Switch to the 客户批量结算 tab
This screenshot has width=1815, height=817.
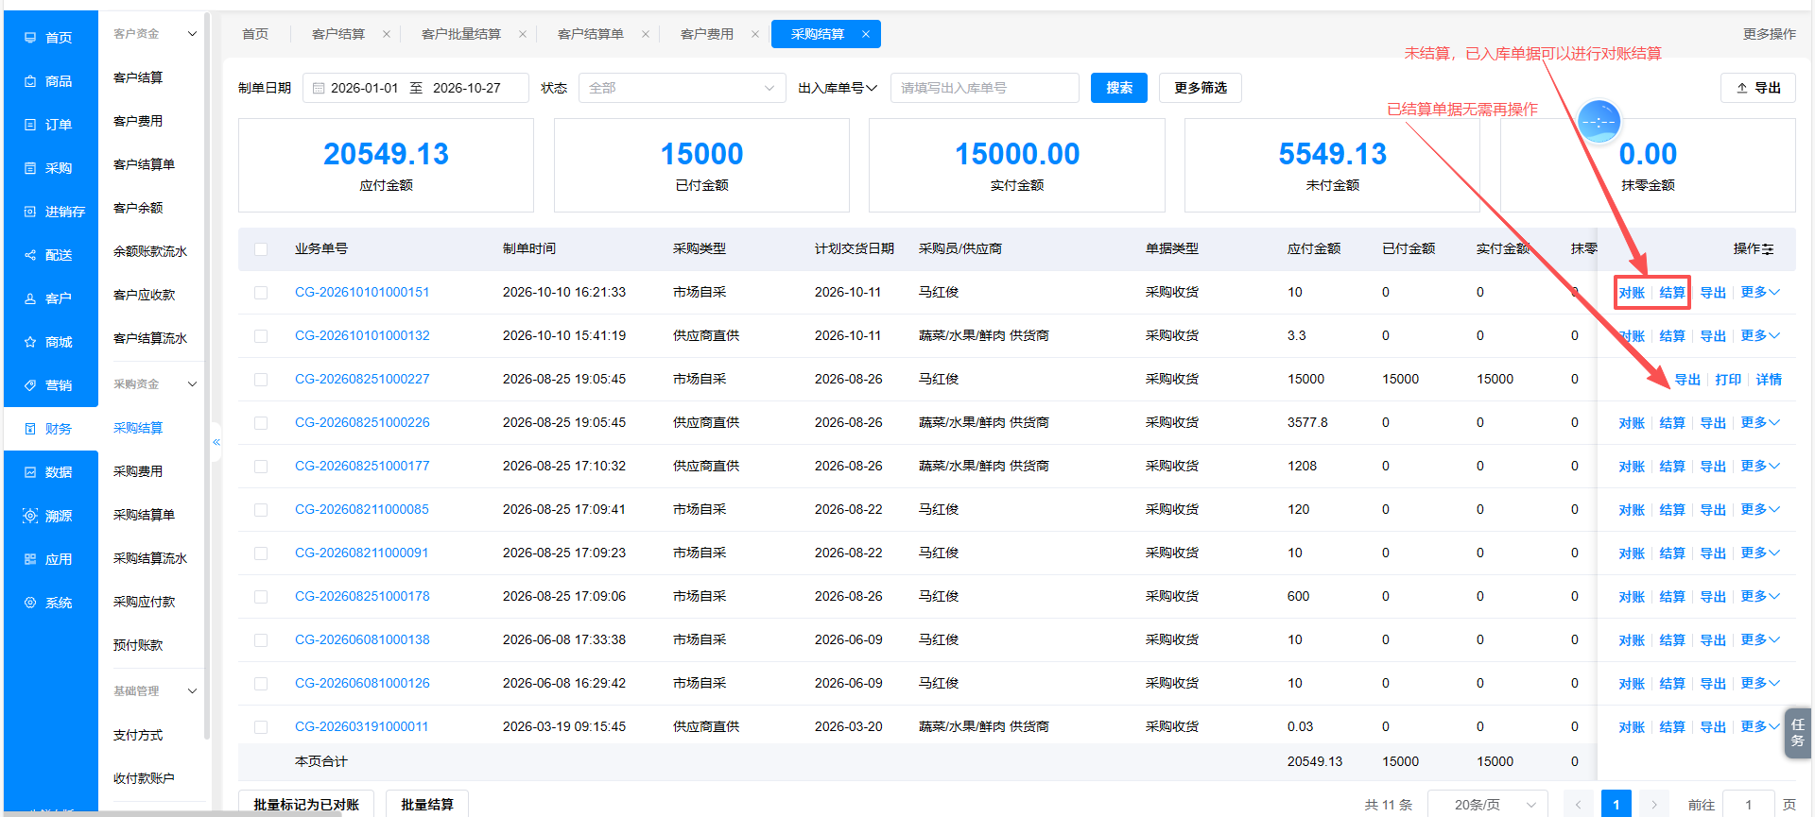click(461, 34)
